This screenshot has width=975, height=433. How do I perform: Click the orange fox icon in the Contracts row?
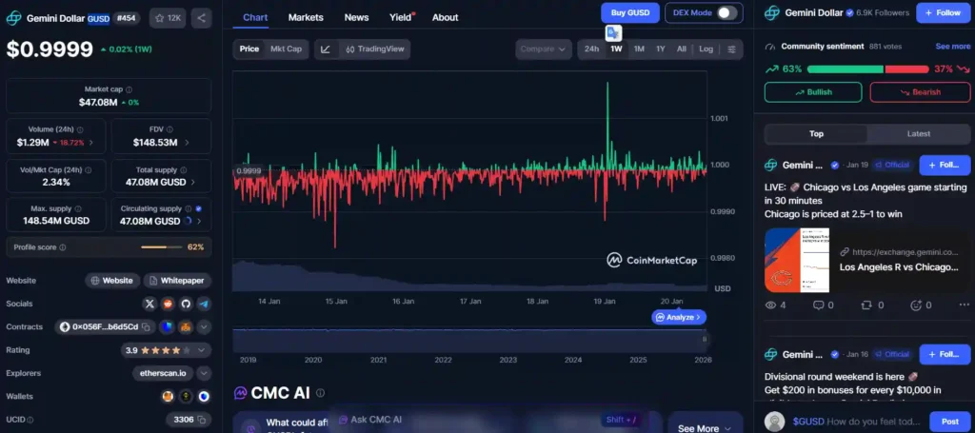point(185,326)
